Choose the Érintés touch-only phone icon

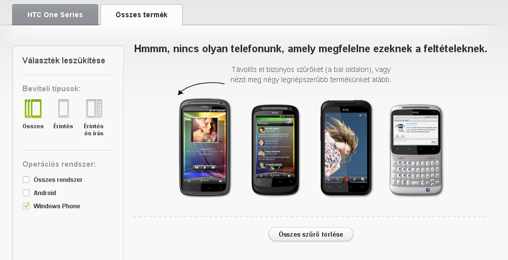point(63,108)
